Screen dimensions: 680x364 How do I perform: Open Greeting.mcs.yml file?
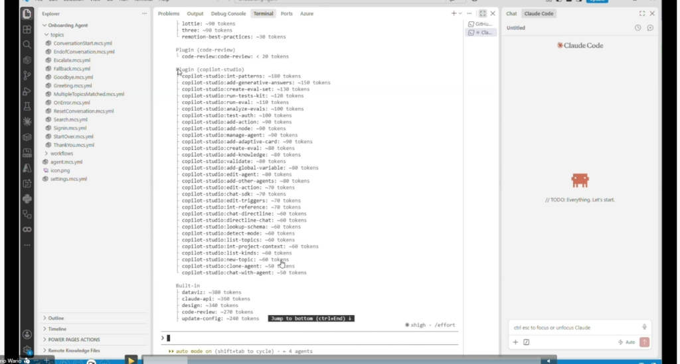pos(72,86)
